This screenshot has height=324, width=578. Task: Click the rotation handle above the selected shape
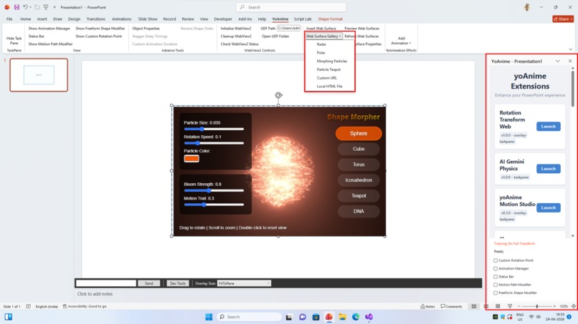[x=279, y=95]
